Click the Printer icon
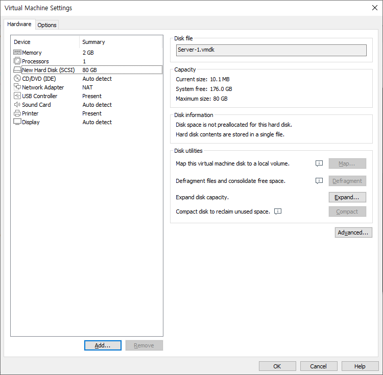 [17, 113]
